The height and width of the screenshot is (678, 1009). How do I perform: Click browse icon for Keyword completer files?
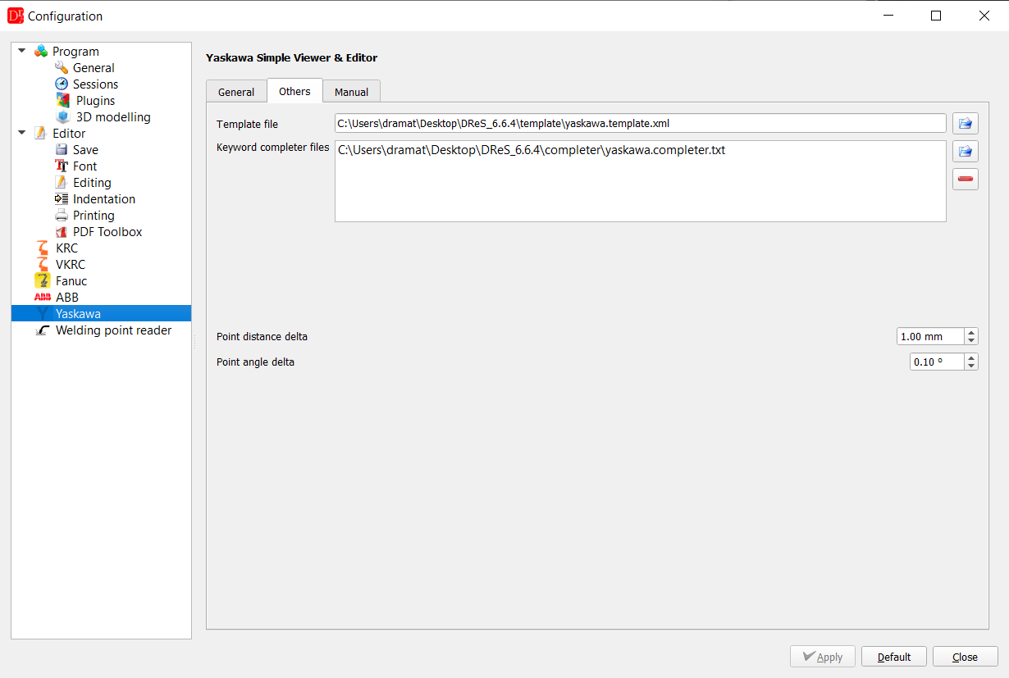[965, 152]
